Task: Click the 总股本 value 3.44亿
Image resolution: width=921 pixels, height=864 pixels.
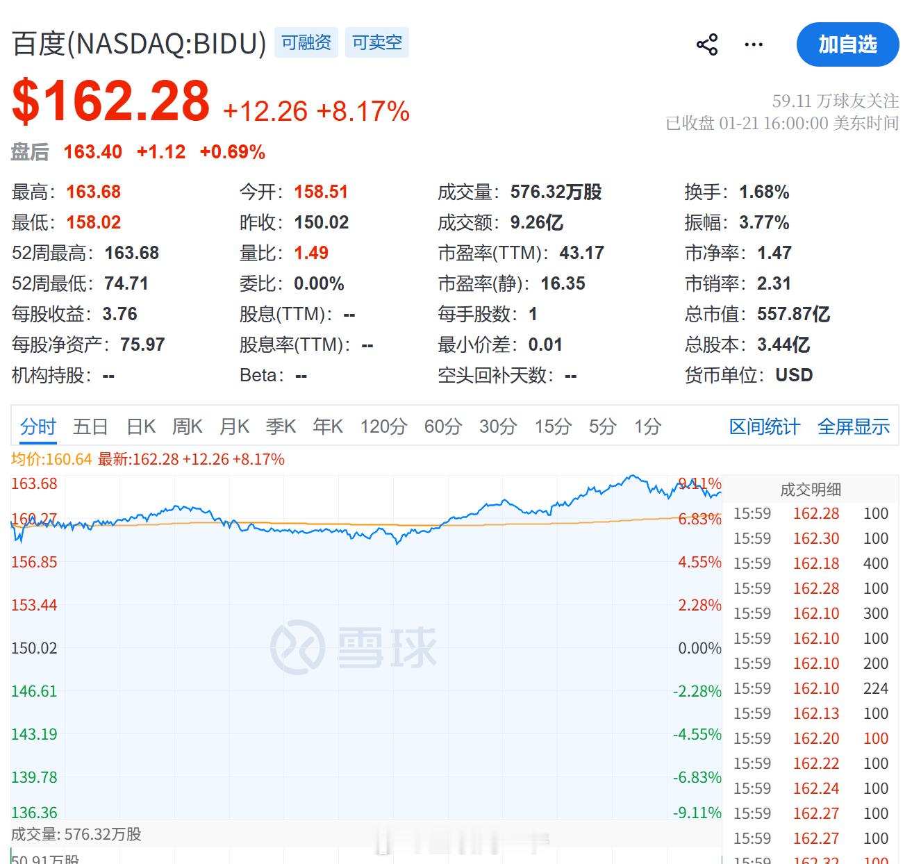Action: click(x=783, y=345)
